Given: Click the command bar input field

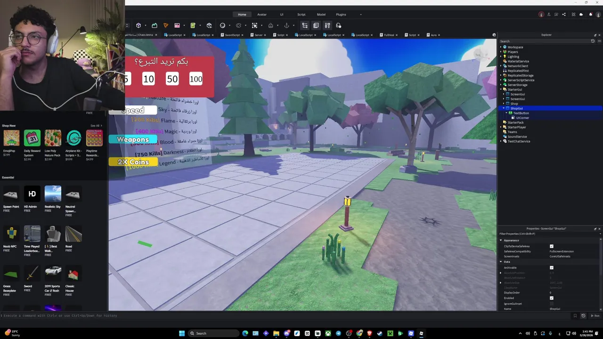Looking at the screenshot, I should (x=285, y=315).
